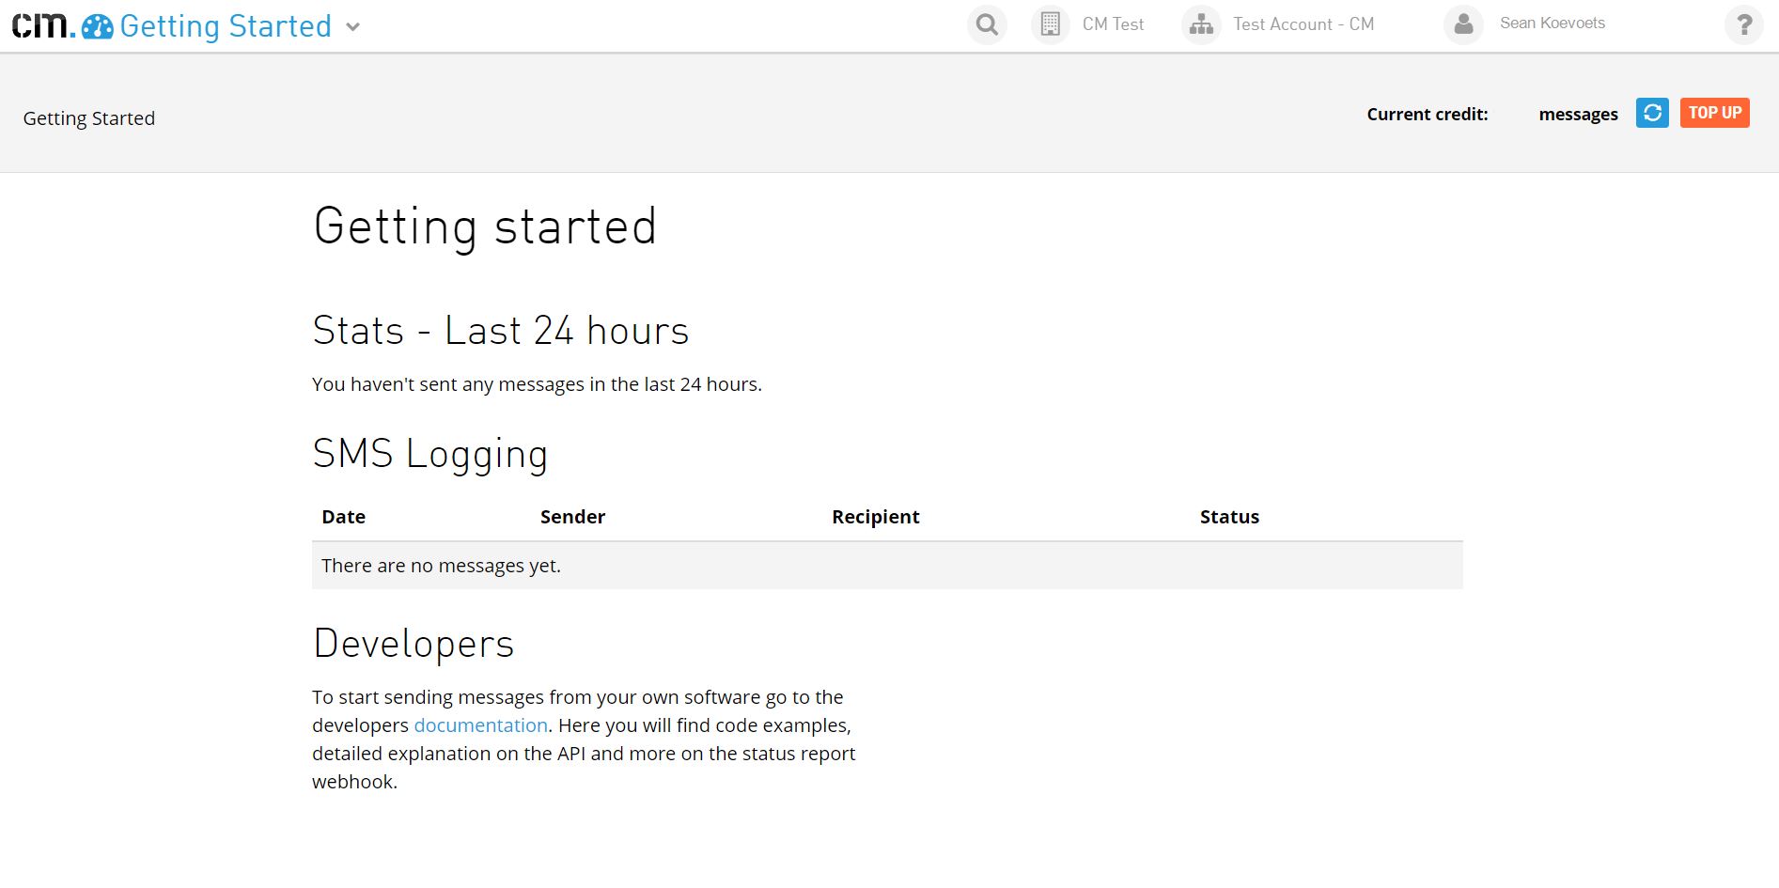Viewport: 1779px width, 888px height.
Task: Click the Getting Started breadcrumb
Action: tap(89, 118)
